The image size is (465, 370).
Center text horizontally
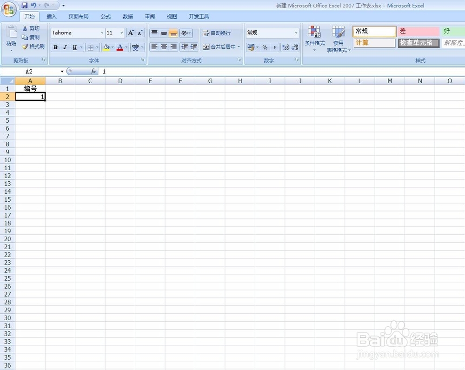point(164,47)
